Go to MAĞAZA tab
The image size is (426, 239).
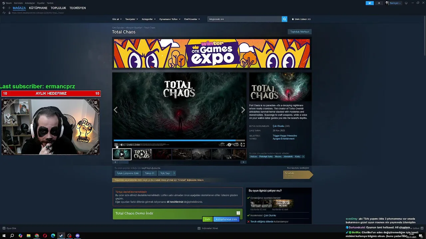pyautogui.click(x=19, y=8)
